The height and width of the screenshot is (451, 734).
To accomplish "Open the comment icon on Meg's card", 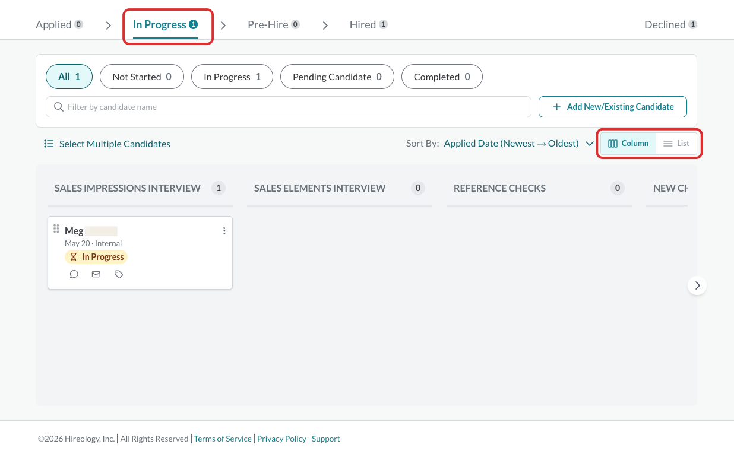I will tap(74, 274).
